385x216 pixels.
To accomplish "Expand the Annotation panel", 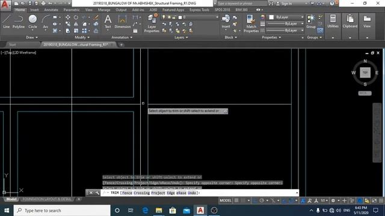I will point(122,37).
